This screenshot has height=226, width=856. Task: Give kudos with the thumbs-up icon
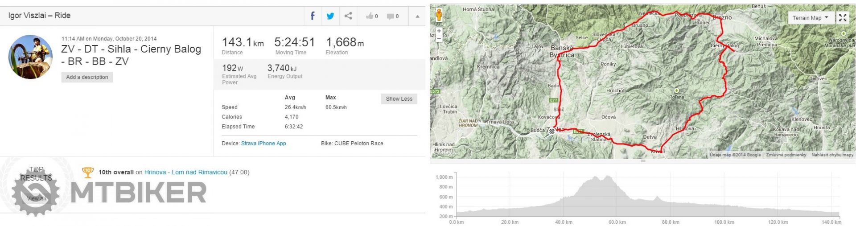[x=371, y=16]
